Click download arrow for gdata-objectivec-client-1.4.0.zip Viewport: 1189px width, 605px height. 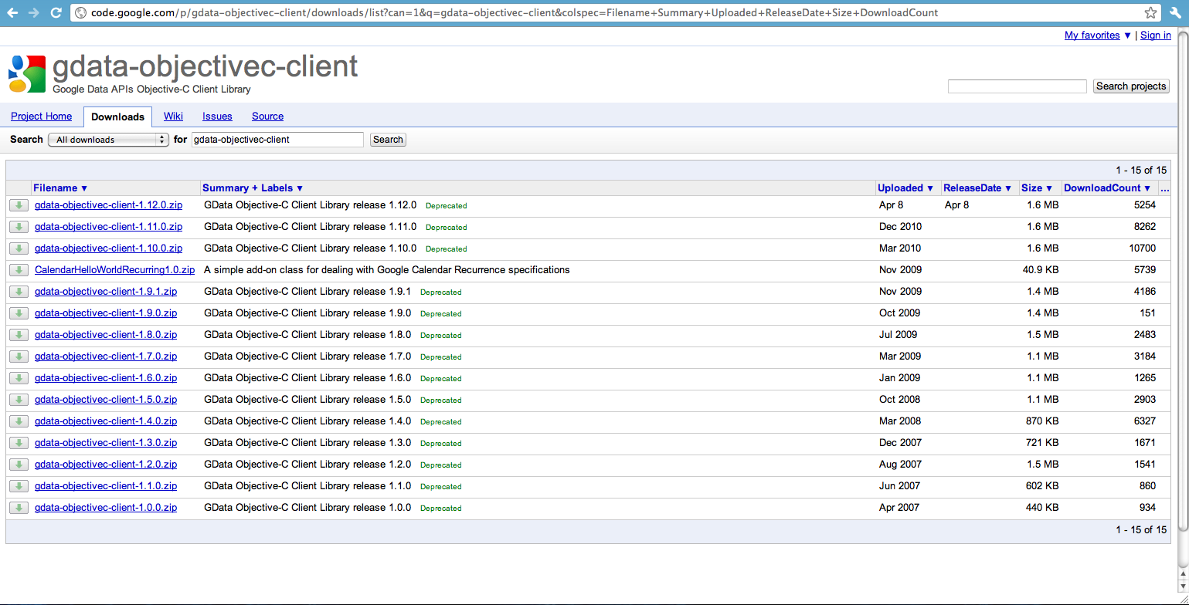tap(19, 421)
